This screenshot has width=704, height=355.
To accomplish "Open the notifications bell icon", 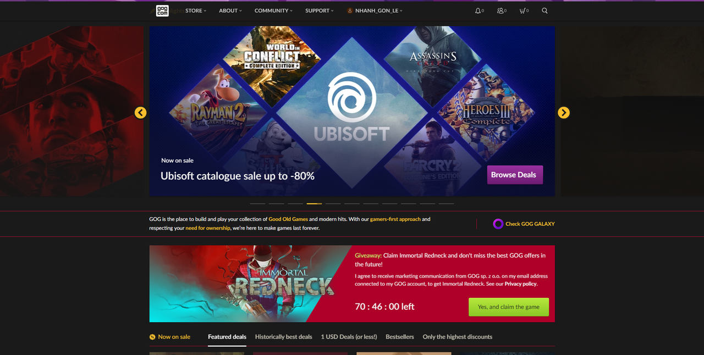I will coord(478,10).
